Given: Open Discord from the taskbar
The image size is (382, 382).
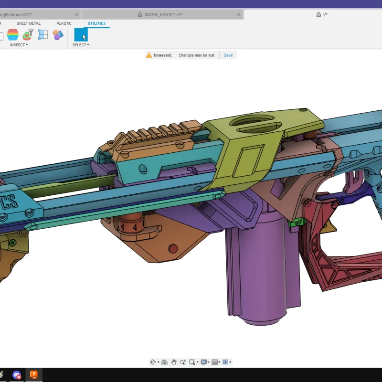Looking at the screenshot, I should [17, 375].
